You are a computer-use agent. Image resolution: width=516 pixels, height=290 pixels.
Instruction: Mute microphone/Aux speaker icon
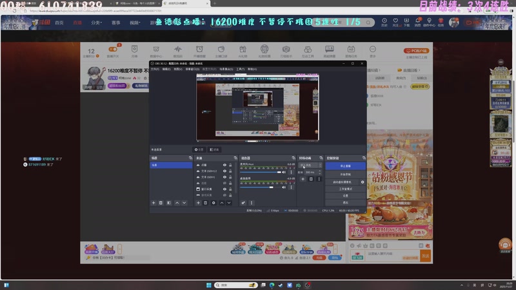click(x=284, y=172)
